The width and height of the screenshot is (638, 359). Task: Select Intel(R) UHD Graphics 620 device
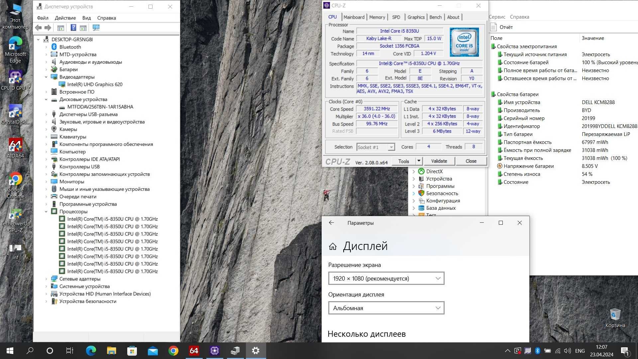95,84
